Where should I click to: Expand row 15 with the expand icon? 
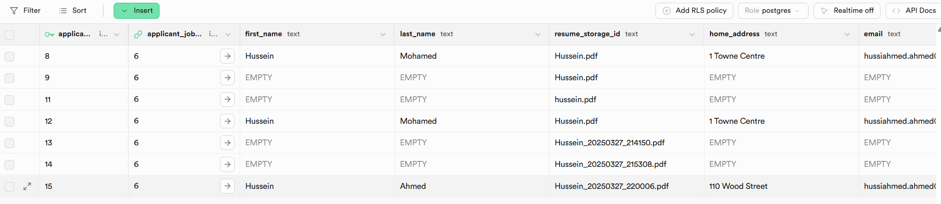point(28,186)
